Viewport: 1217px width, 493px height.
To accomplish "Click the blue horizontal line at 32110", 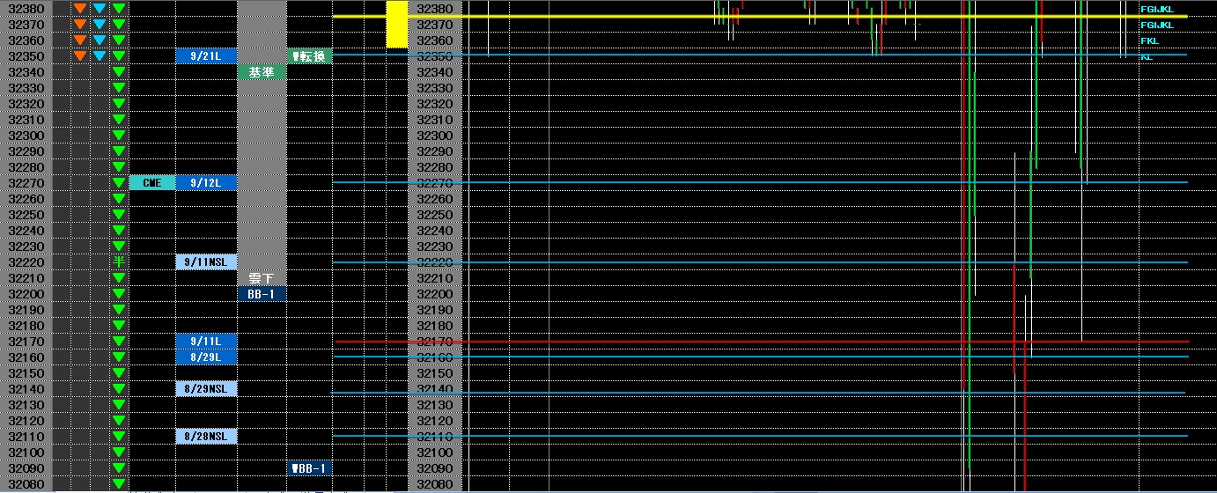I will click(759, 436).
